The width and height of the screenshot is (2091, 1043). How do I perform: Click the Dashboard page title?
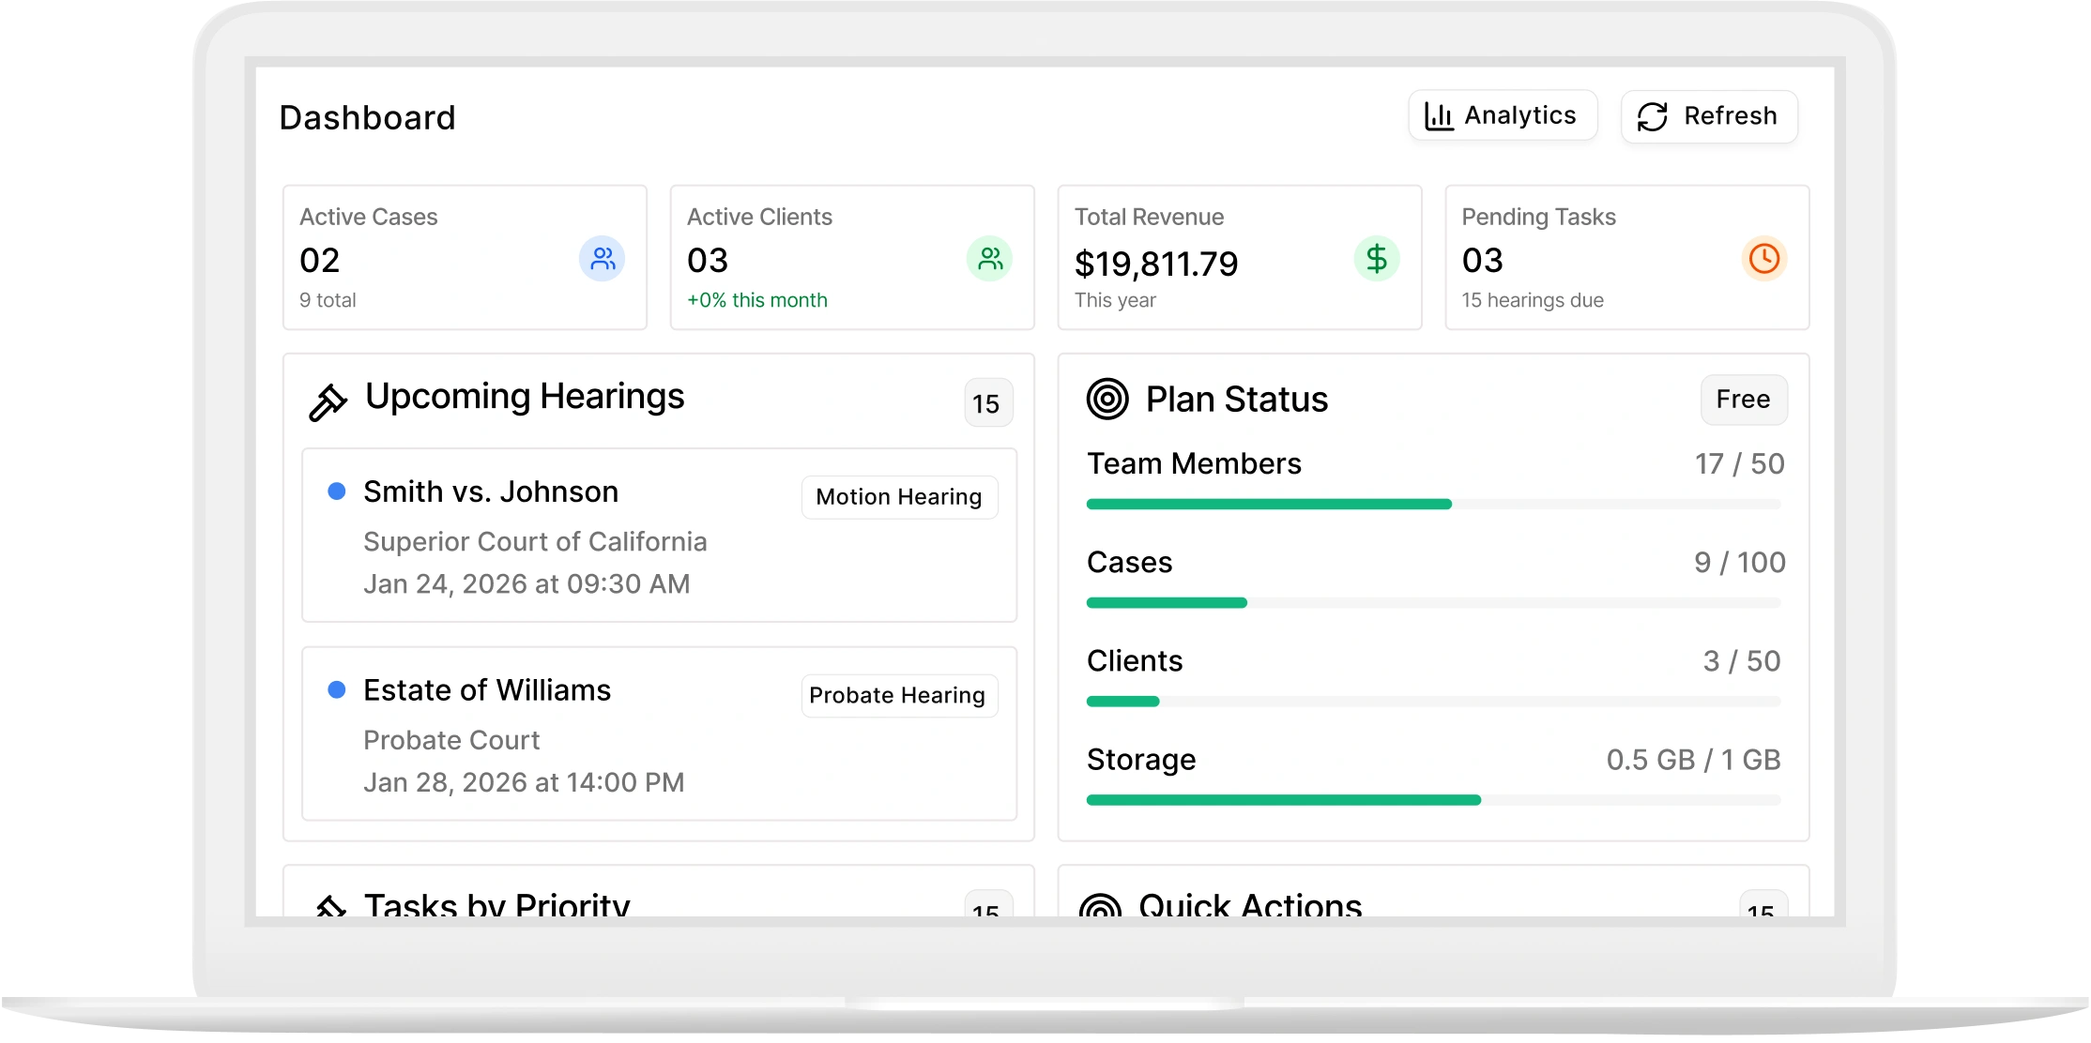tap(368, 118)
